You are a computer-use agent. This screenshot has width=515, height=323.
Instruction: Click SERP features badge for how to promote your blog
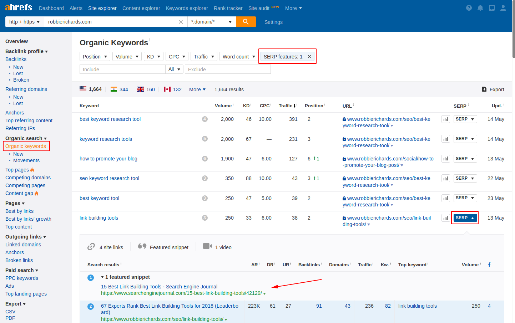pos(205,159)
